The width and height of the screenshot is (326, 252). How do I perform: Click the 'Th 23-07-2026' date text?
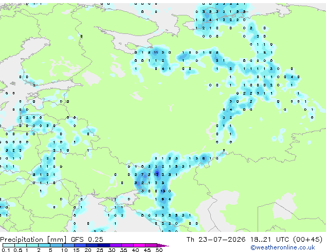pos(216,239)
